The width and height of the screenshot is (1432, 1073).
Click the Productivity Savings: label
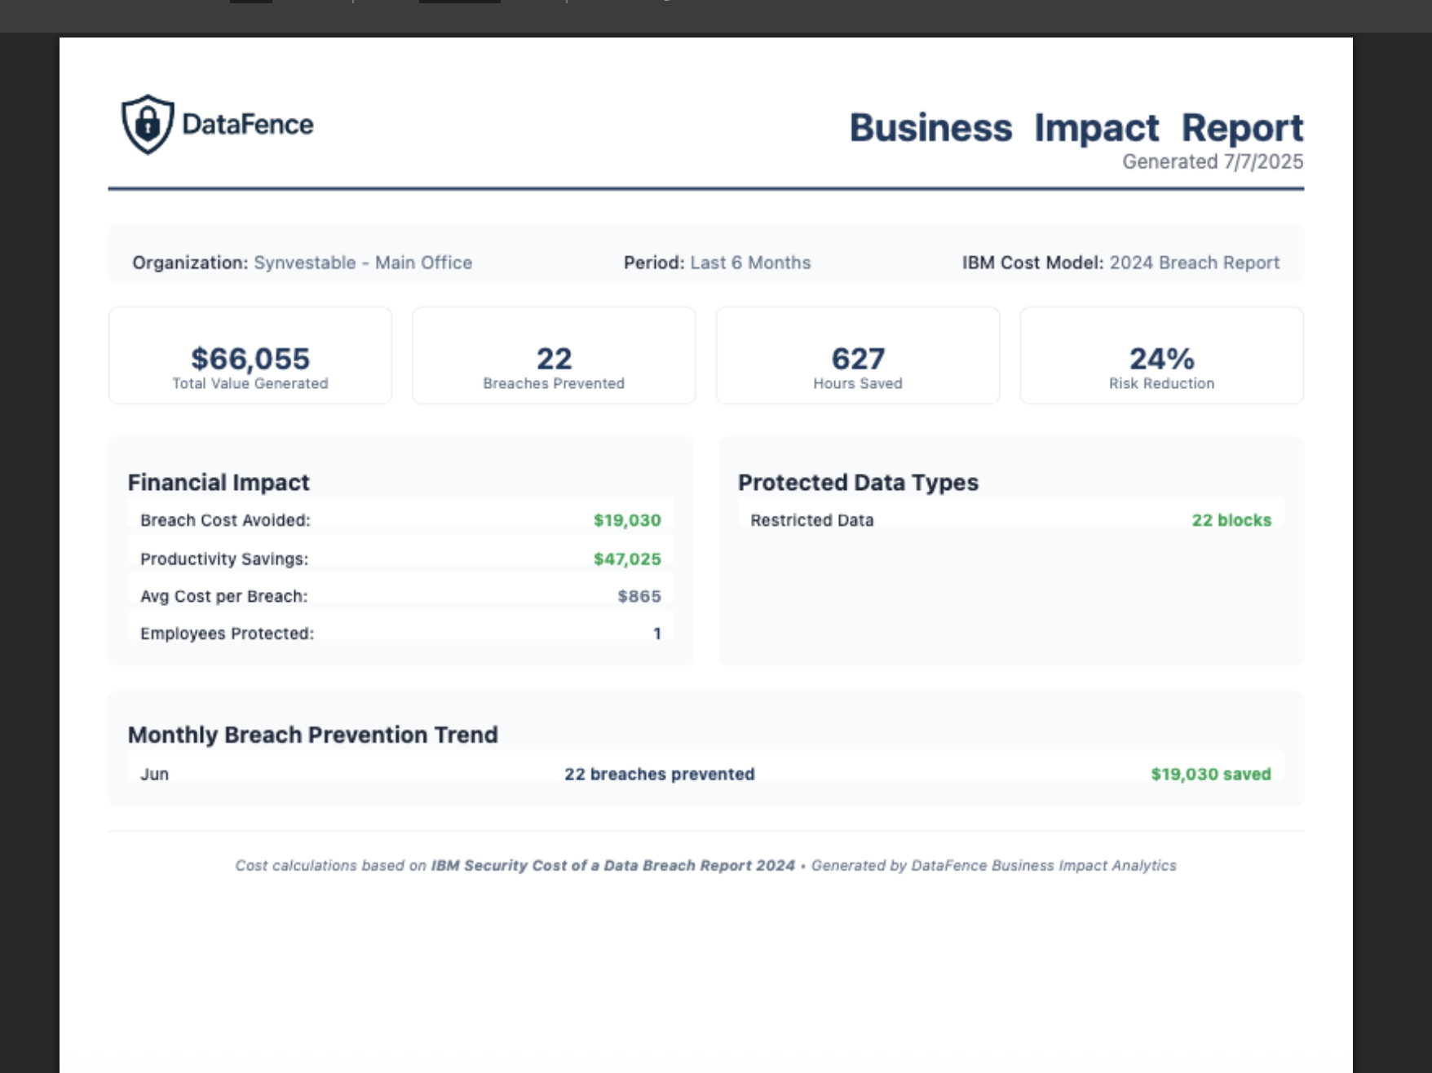224,559
